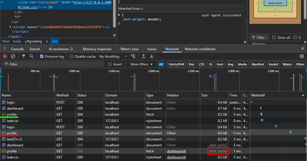The width and height of the screenshot is (307, 161).
Task: Filter requests by Img
Action: pyautogui.click(x=230, y=64)
